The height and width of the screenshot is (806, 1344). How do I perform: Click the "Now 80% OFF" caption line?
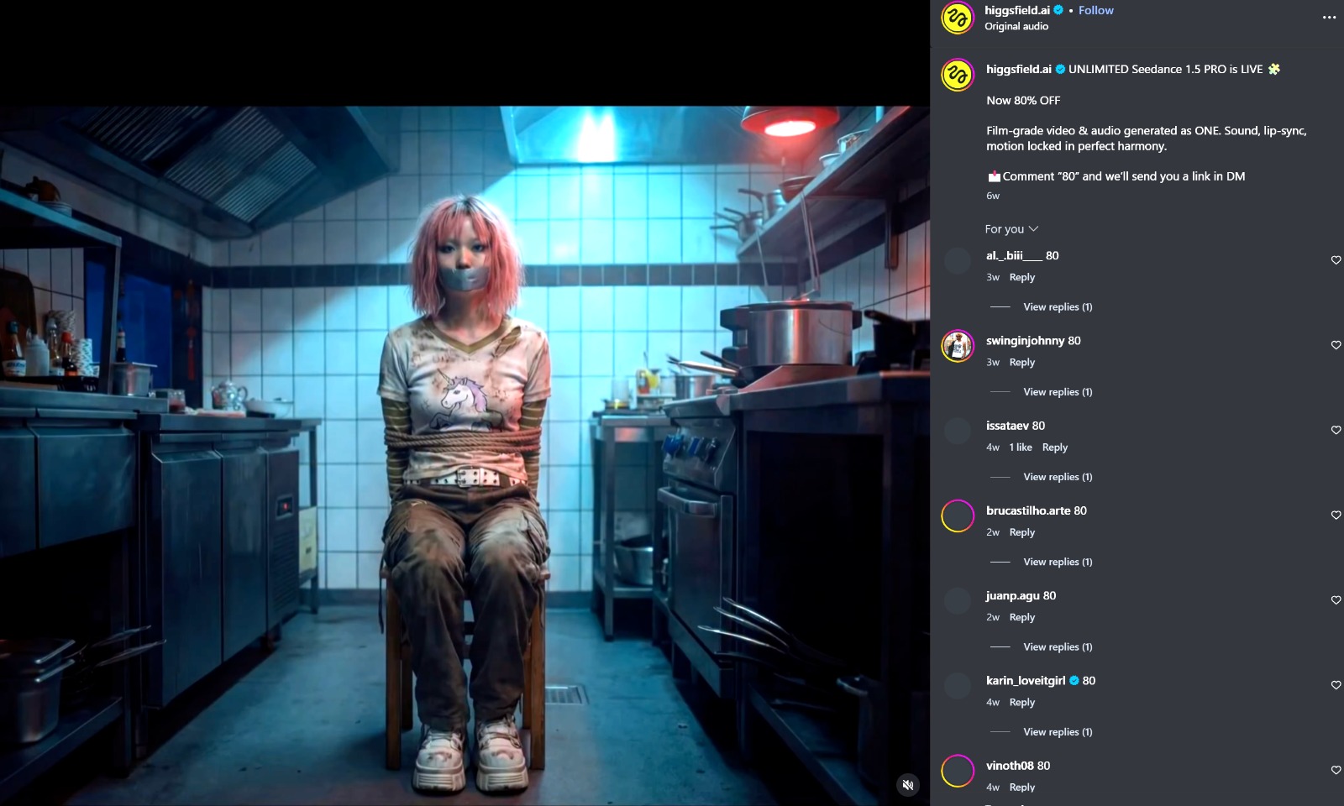[1023, 100]
